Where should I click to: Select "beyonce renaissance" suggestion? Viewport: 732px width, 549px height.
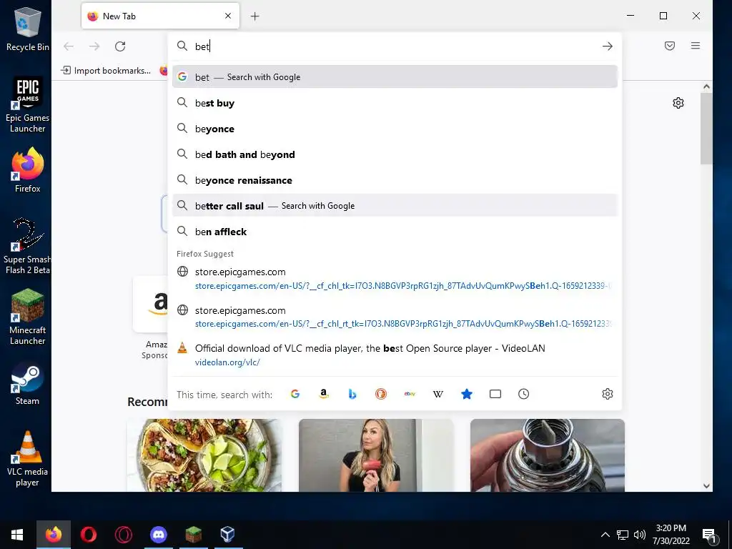(395, 179)
